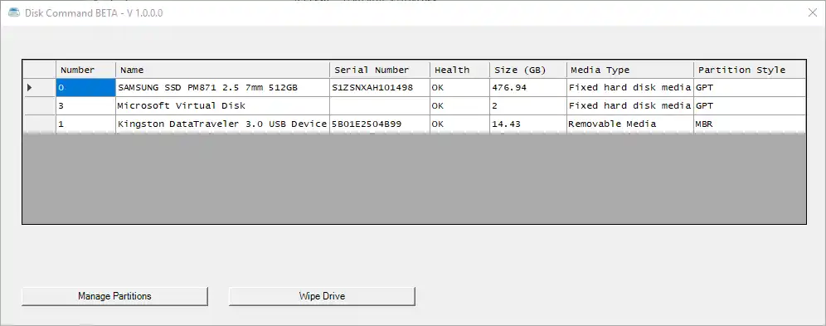
Task: Select disk Number cell 3
Action: (86, 106)
